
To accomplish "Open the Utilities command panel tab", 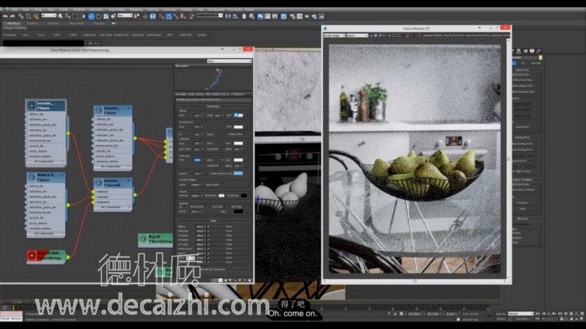I will point(539,51).
